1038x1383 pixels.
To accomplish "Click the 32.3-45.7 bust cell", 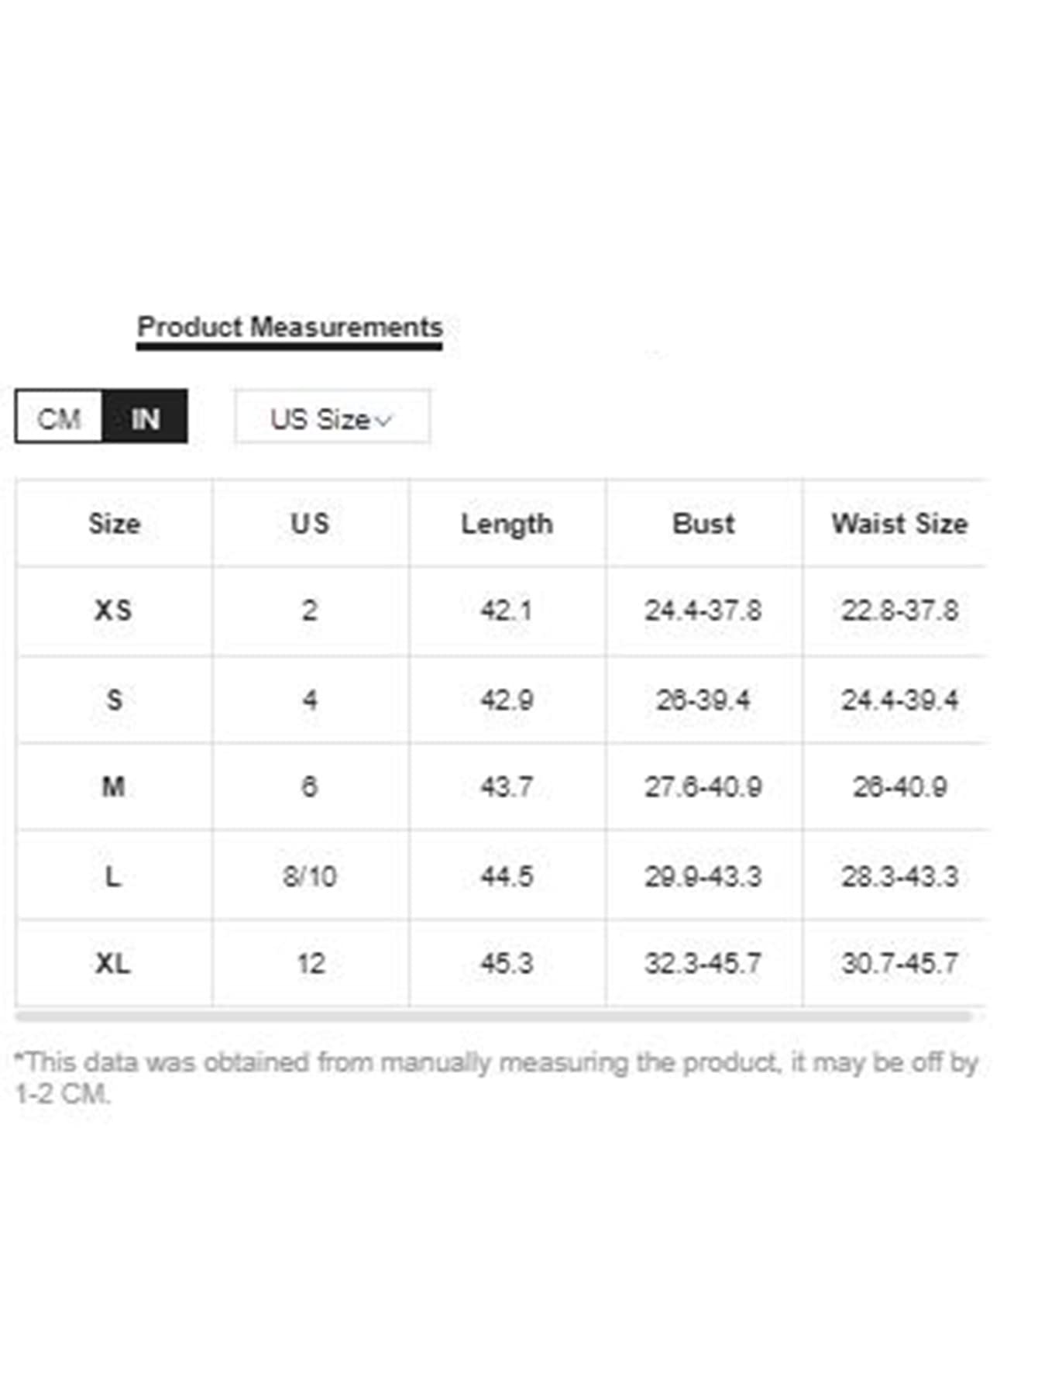I will [x=703, y=964].
